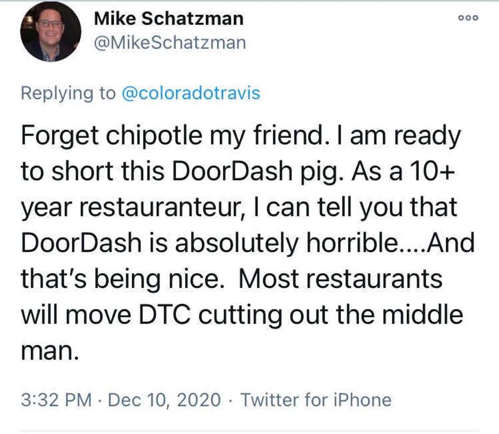Click the @MikeSchatzman handle
This screenshot has height=434, width=499.
click(x=170, y=43)
